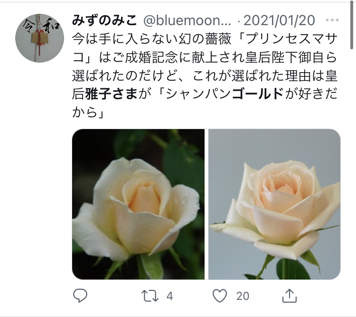This screenshot has width=356, height=317.
Task: Open the 2021/01/20 tweet timestamp
Action: [279, 20]
